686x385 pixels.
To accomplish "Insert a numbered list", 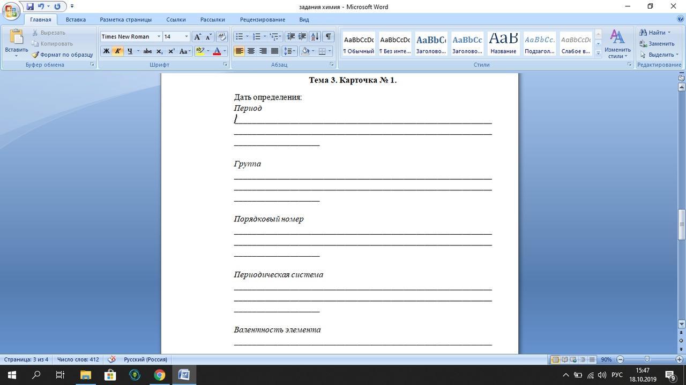I will 257,36.
